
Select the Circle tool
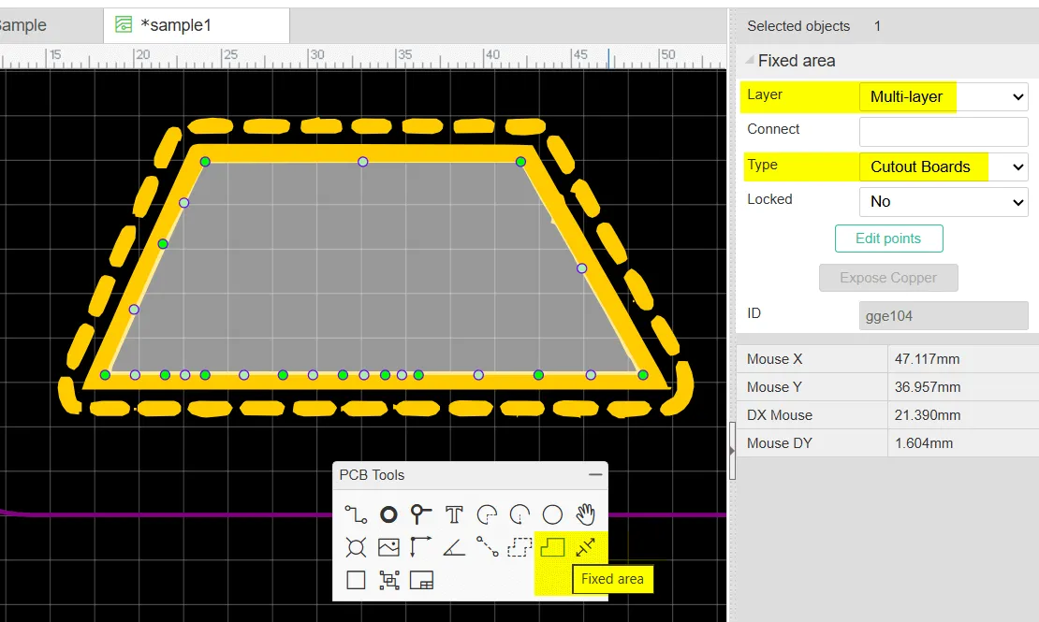click(552, 514)
